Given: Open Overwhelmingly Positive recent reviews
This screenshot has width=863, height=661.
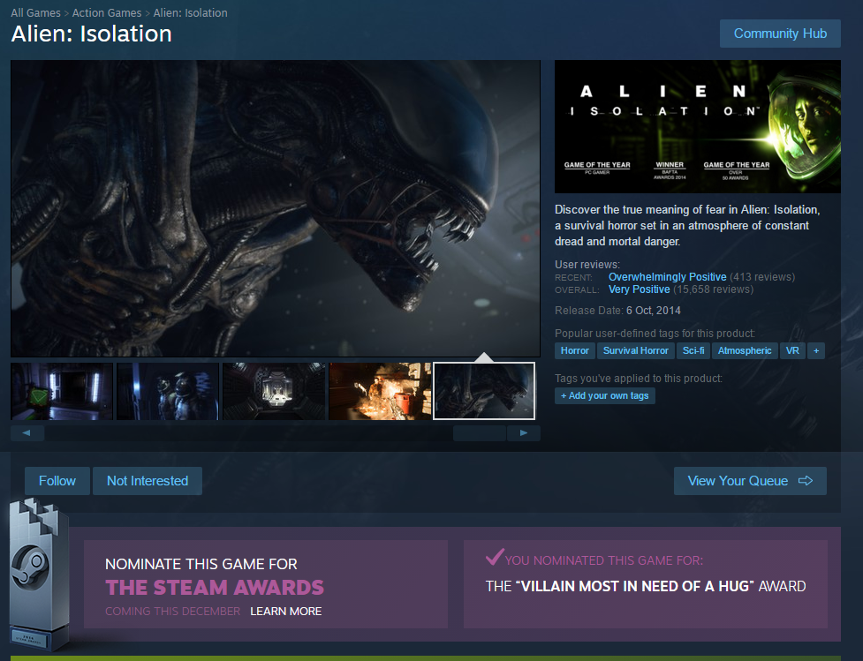Looking at the screenshot, I should coord(667,277).
